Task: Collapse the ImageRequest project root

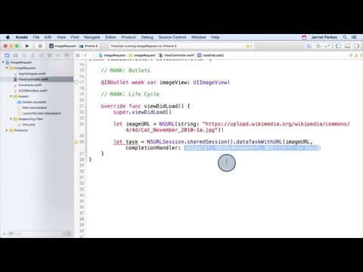Action: click(x=3, y=62)
